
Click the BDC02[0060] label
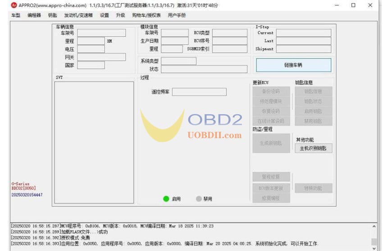pos(23,188)
